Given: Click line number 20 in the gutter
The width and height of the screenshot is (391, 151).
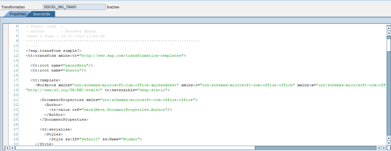Looking at the screenshot, I should coord(16,95).
